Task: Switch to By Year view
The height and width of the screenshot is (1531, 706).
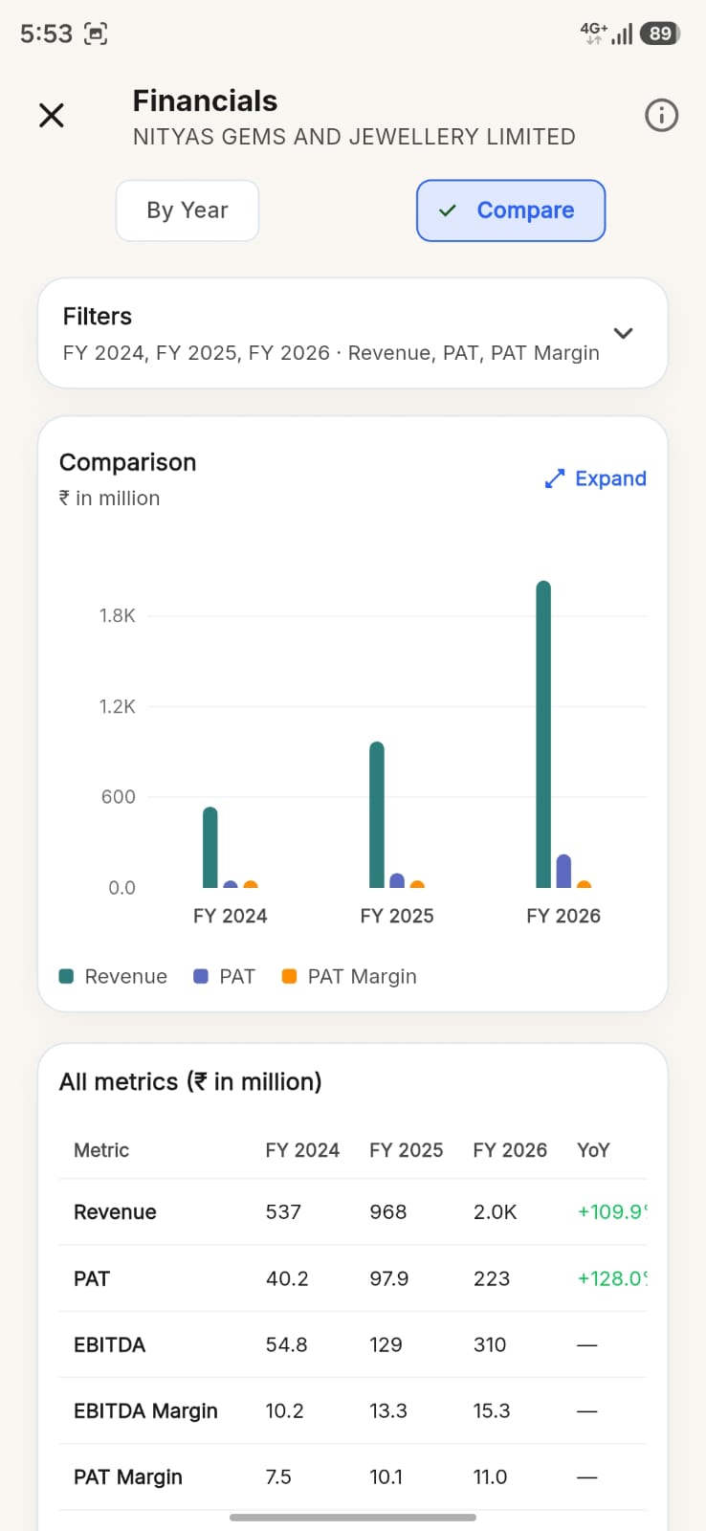Action: pos(188,211)
